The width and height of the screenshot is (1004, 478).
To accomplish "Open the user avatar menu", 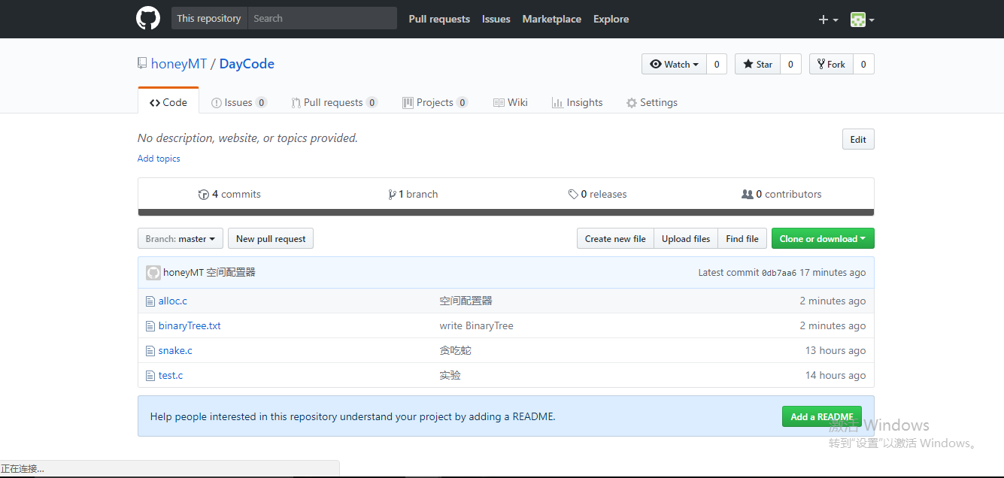I will tap(862, 20).
